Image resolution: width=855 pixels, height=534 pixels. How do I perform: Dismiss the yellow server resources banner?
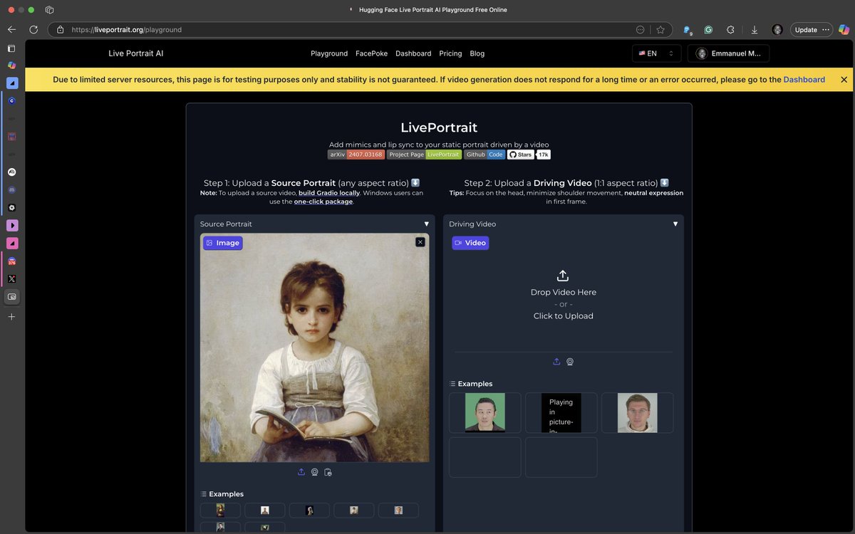pos(844,80)
